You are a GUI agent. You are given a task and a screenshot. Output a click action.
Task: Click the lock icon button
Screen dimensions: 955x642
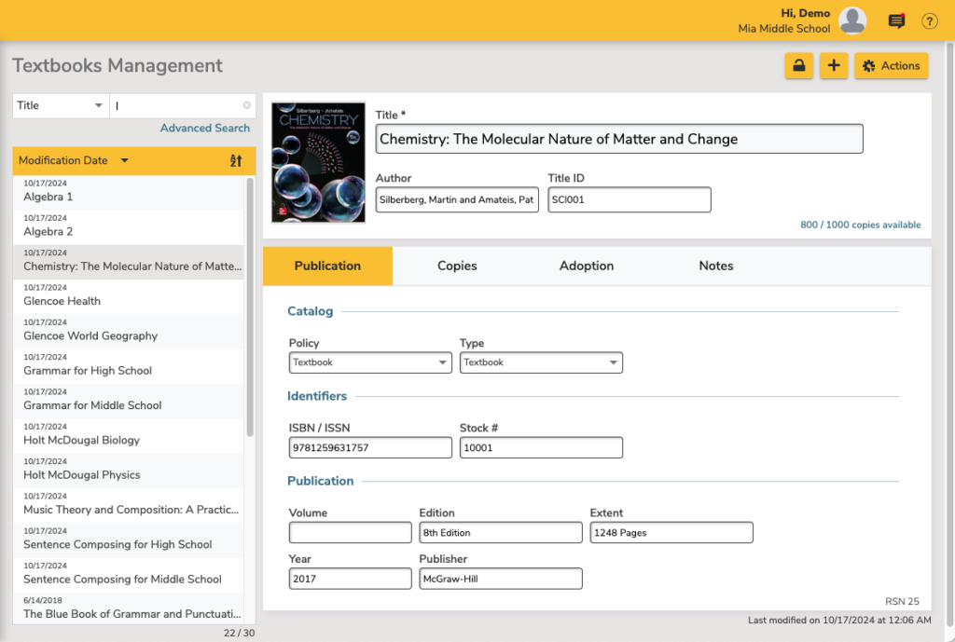point(799,66)
